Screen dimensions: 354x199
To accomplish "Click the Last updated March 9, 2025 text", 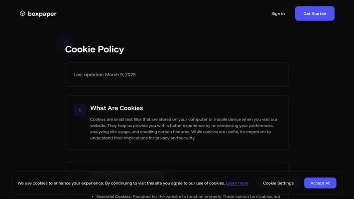I will pyautogui.click(x=105, y=75).
